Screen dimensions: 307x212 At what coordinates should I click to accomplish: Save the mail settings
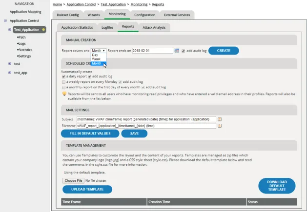(134, 134)
